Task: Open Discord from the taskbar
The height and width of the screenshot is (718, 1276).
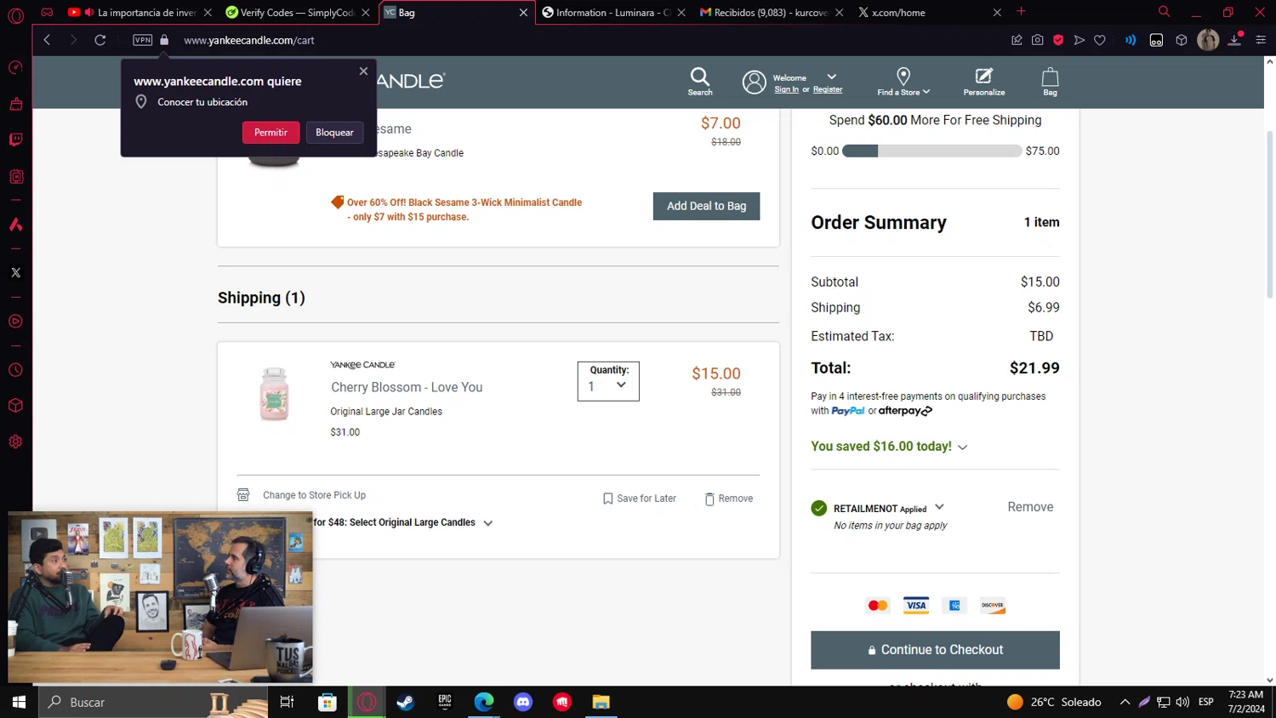Action: [x=523, y=702]
